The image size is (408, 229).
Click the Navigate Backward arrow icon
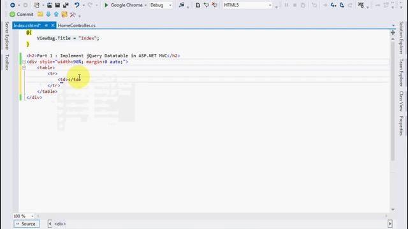(12, 5)
